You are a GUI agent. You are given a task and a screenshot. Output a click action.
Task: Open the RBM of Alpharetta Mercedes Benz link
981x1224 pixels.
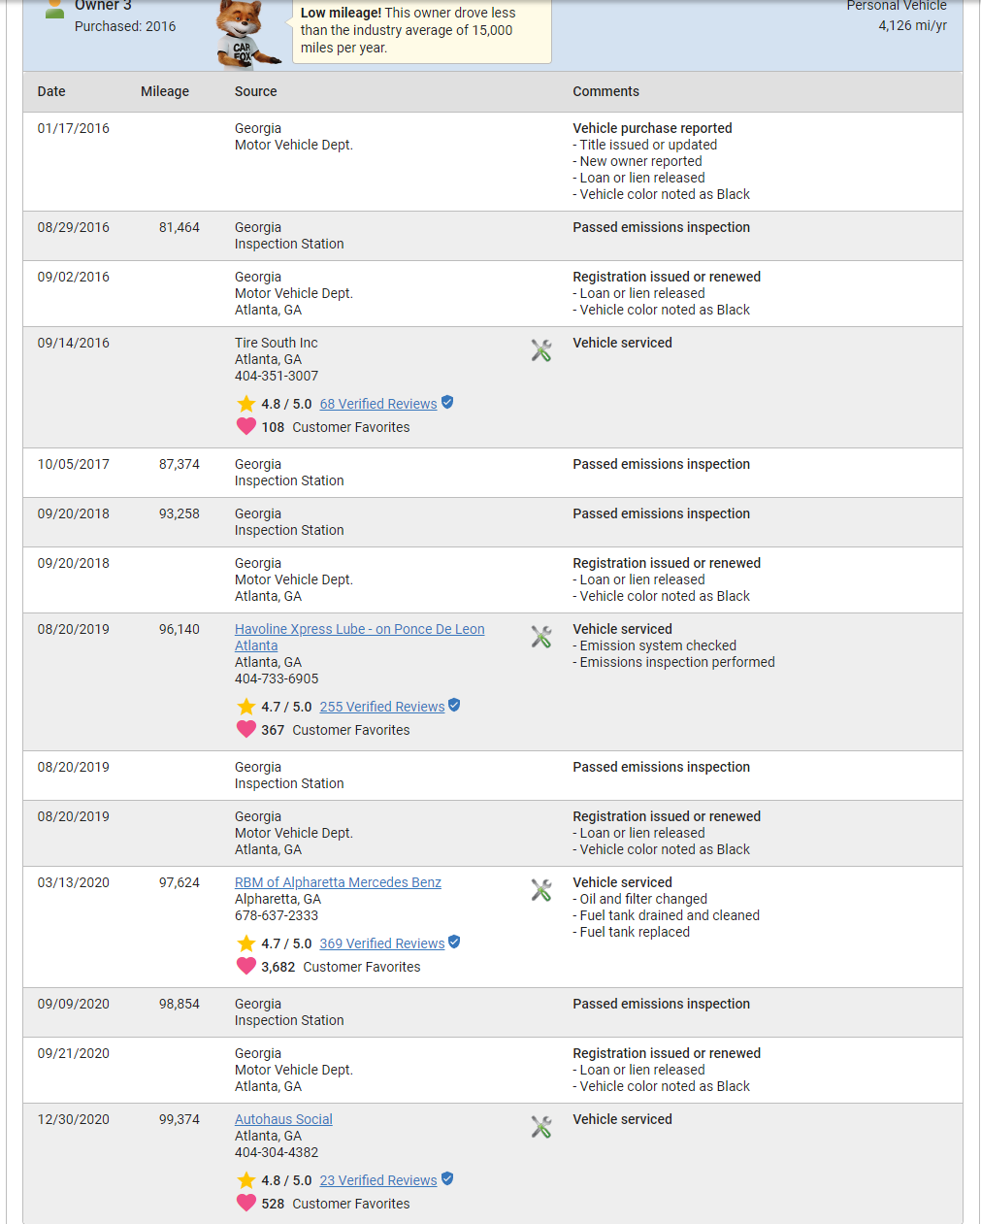pyautogui.click(x=338, y=882)
